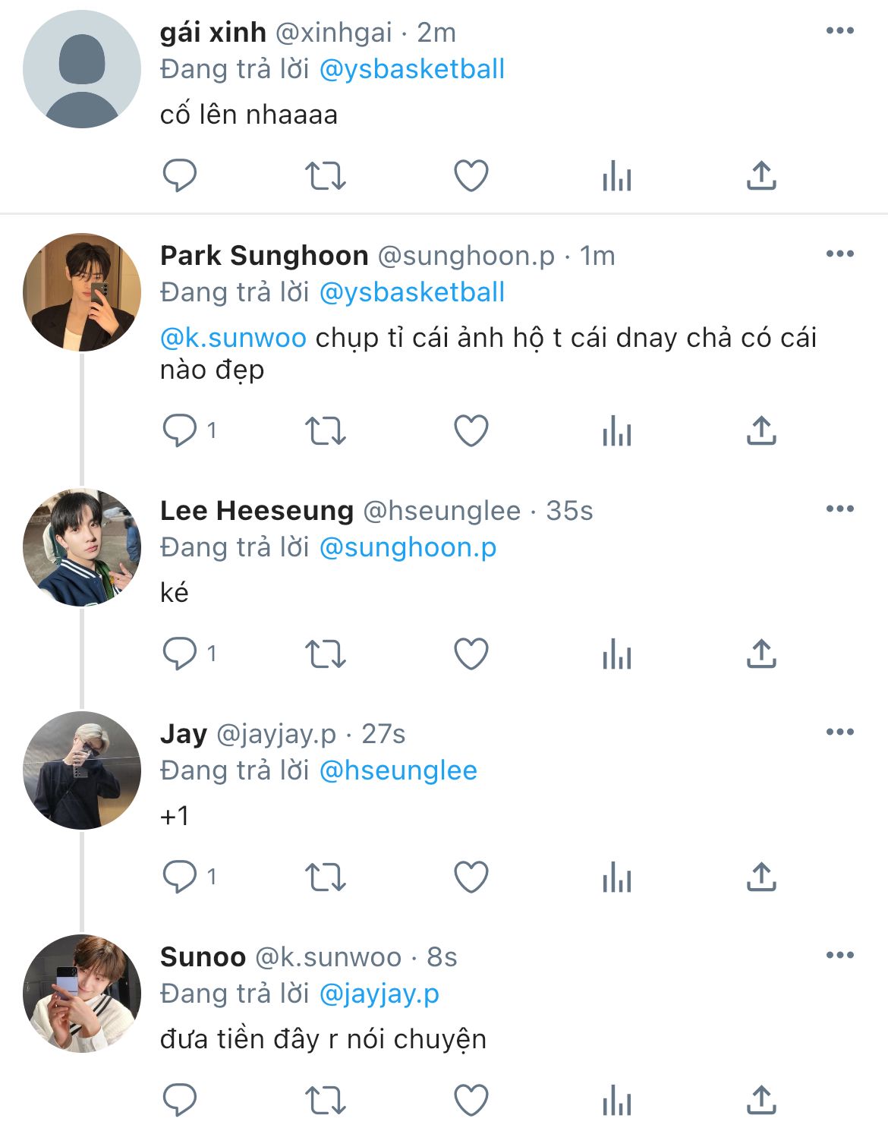Like Lee Heeseung's "ké" tweet

[471, 654]
